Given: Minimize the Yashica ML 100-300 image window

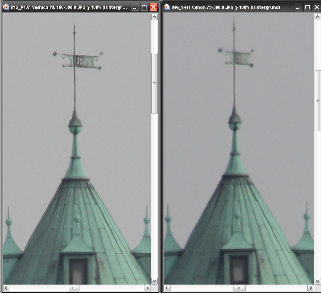Looking at the screenshot, I should click(x=134, y=7).
